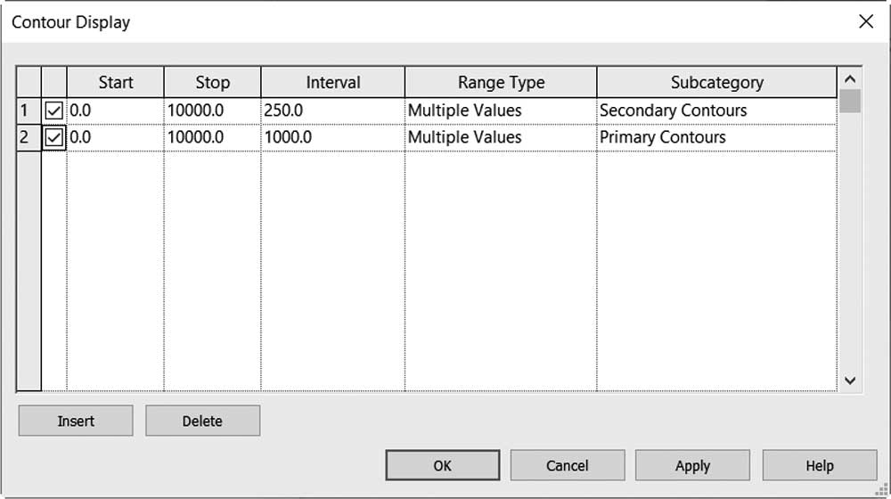
Task: Select row header number 2
Action: tap(29, 137)
